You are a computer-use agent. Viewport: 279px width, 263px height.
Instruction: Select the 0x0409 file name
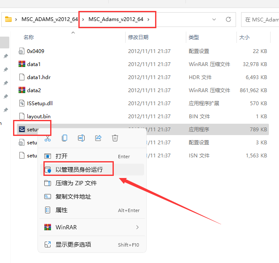35,51
